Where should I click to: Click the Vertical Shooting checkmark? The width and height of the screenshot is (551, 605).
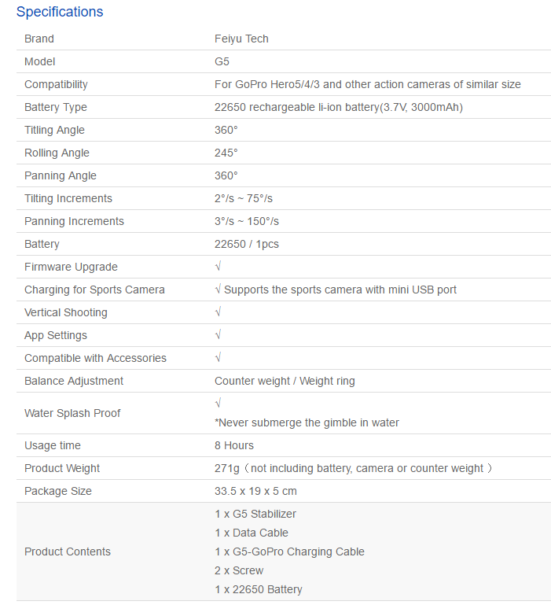218,312
